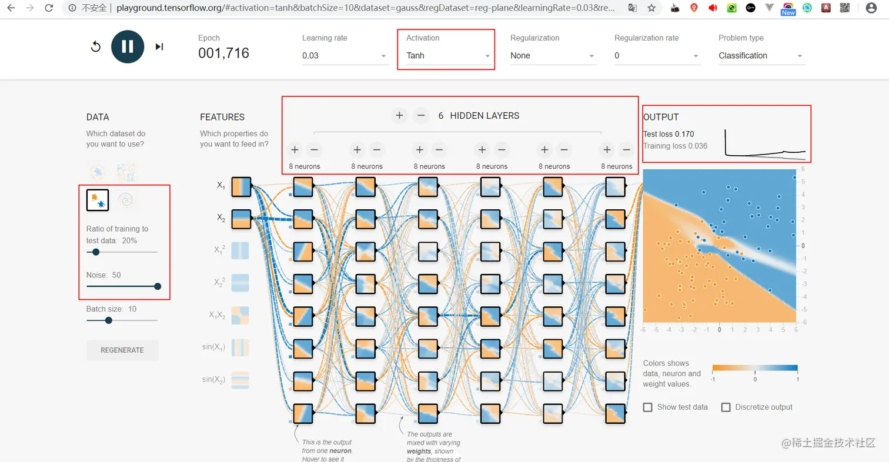The width and height of the screenshot is (889, 462).
Task: Reset the network with the circular arrow icon
Action: pyautogui.click(x=96, y=47)
